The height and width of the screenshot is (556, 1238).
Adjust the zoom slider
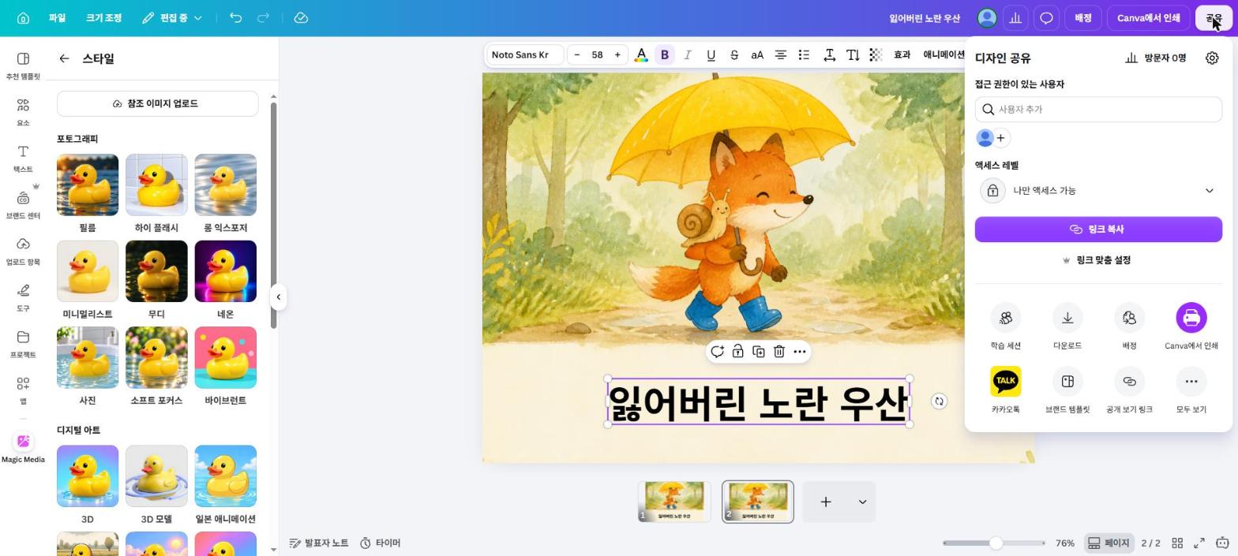pos(995,543)
